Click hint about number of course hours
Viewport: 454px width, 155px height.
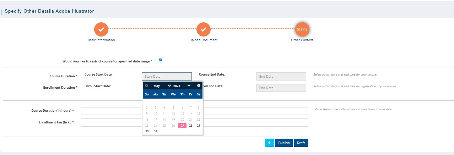point(353,109)
